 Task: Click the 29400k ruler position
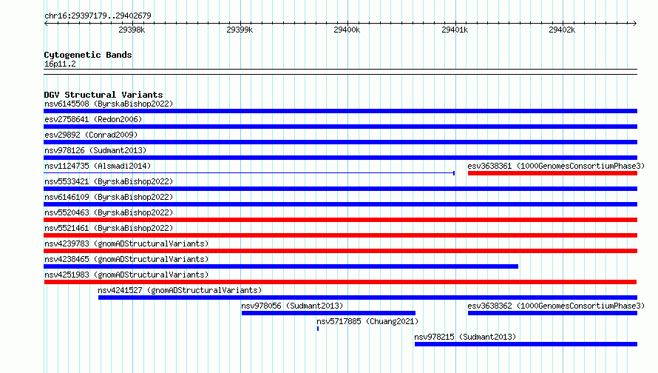pos(347,30)
